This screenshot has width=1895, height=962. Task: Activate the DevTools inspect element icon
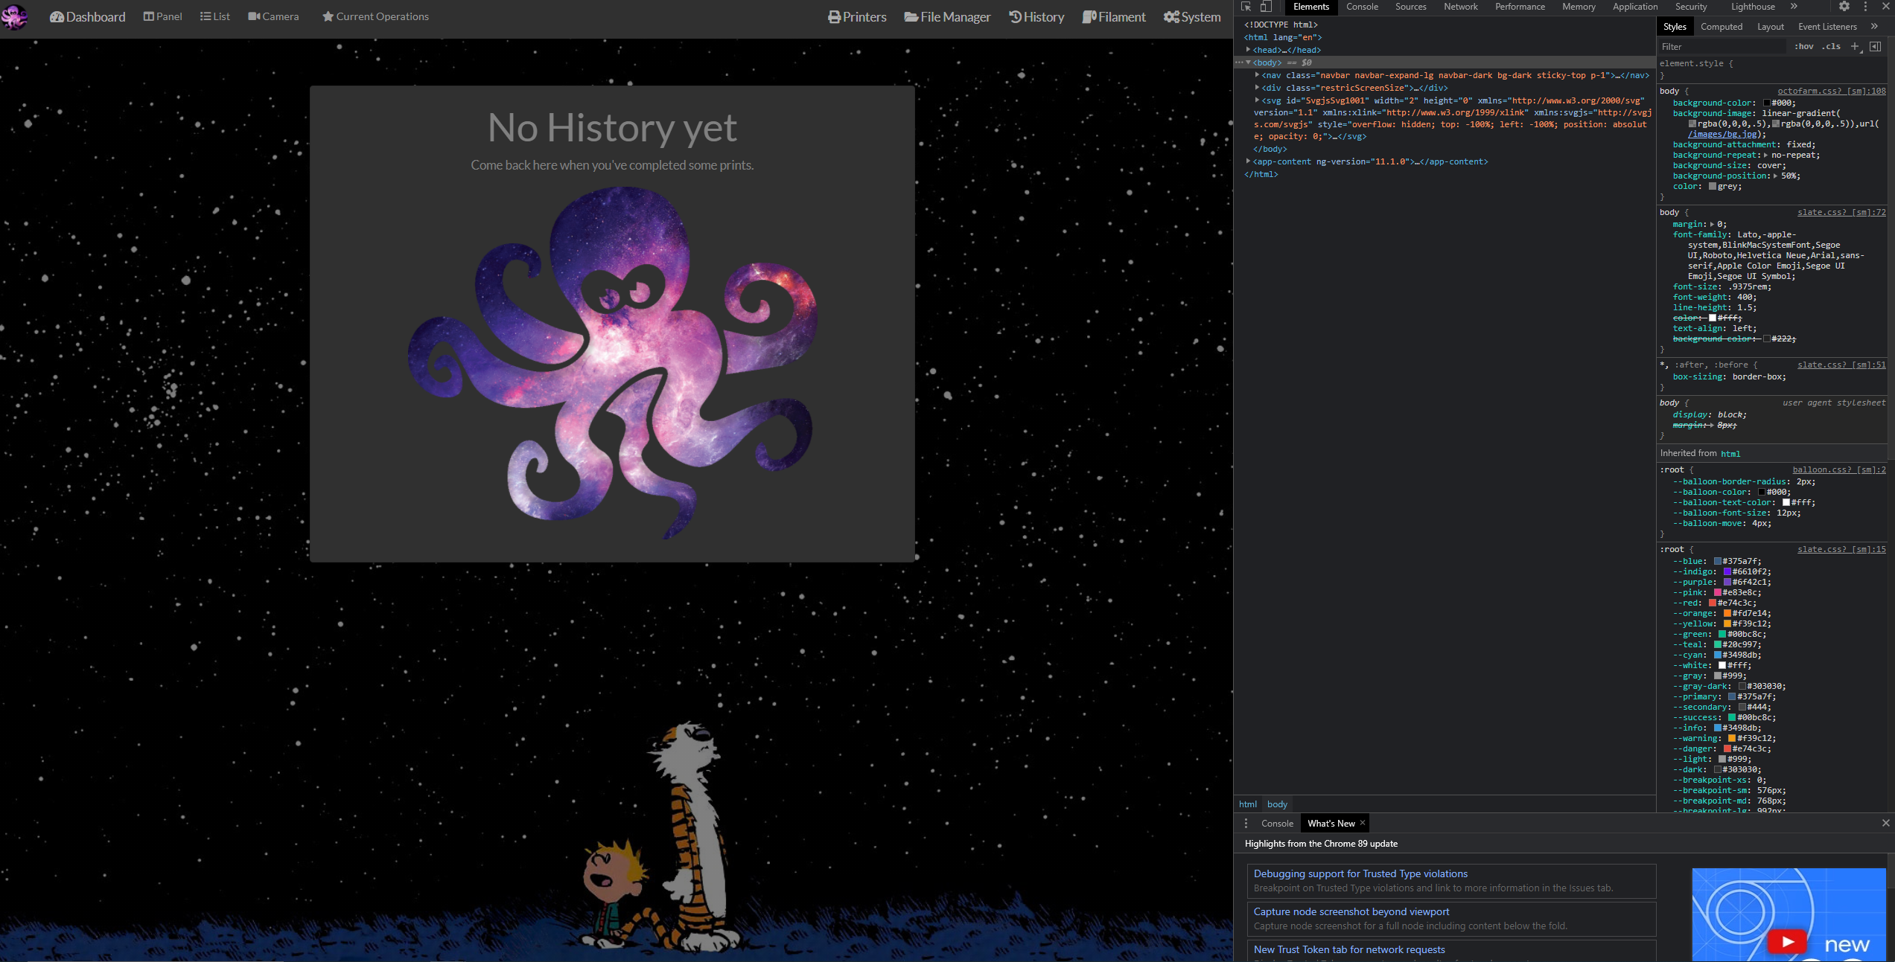1246,7
